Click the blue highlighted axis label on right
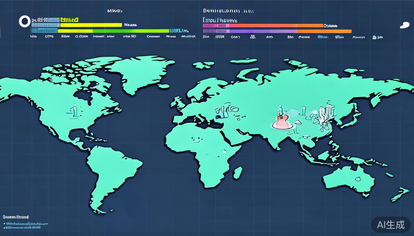 (323, 37)
